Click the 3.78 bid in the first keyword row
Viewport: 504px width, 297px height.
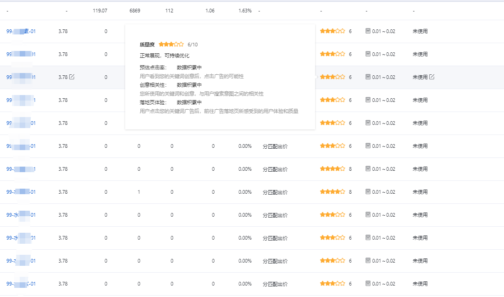point(63,31)
